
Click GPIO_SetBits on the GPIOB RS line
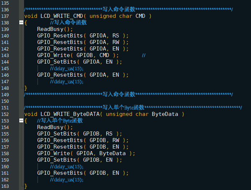click(57, 134)
